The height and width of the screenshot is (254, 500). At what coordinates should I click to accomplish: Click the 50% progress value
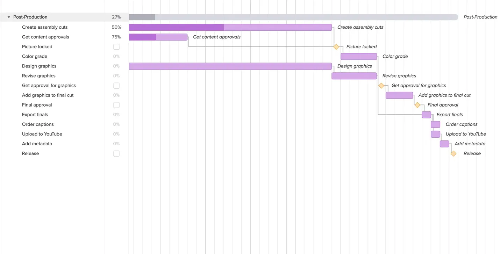(116, 27)
